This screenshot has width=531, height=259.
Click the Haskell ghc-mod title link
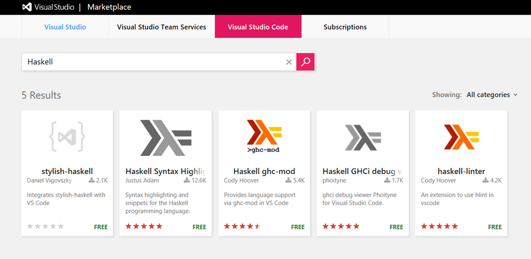point(264,171)
